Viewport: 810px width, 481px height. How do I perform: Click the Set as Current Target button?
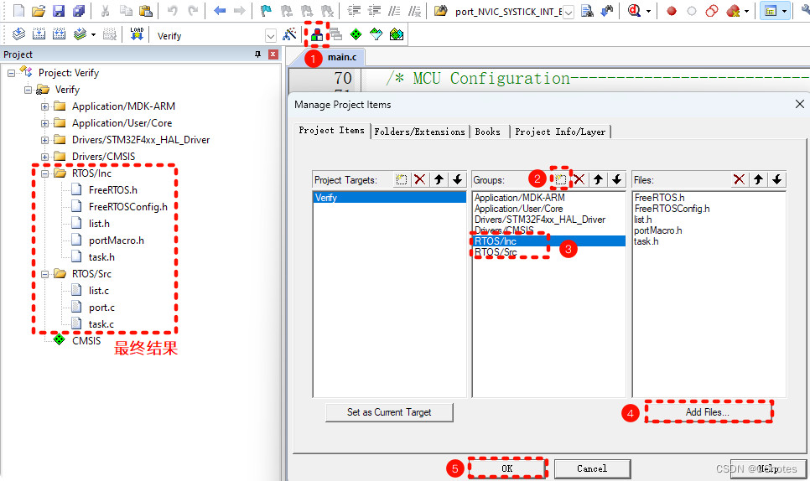click(389, 412)
